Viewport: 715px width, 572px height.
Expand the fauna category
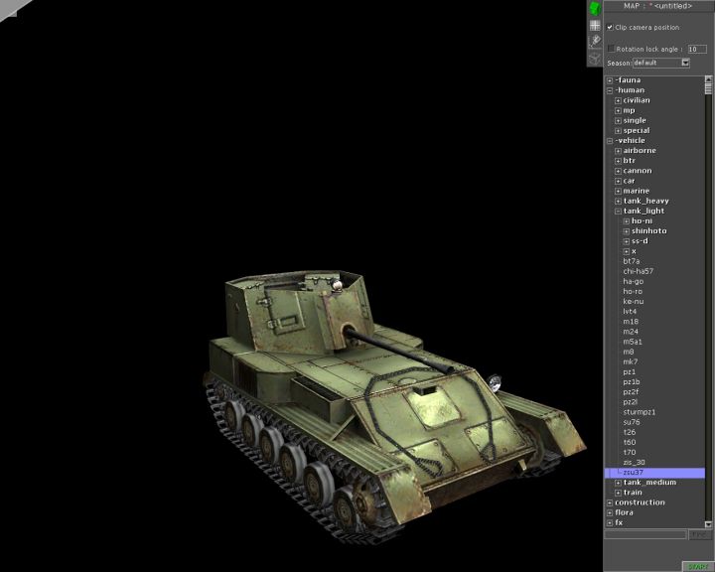[610, 80]
